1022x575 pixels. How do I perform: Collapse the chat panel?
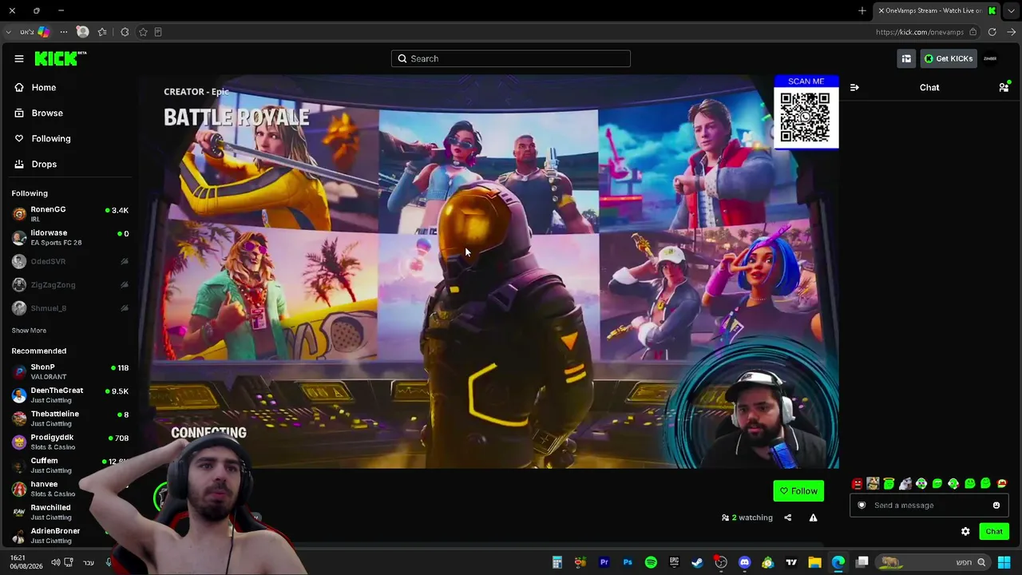coord(854,87)
